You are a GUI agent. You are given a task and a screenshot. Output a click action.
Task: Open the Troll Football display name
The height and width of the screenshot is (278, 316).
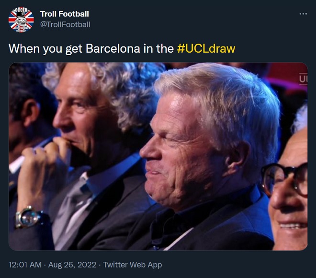point(65,14)
